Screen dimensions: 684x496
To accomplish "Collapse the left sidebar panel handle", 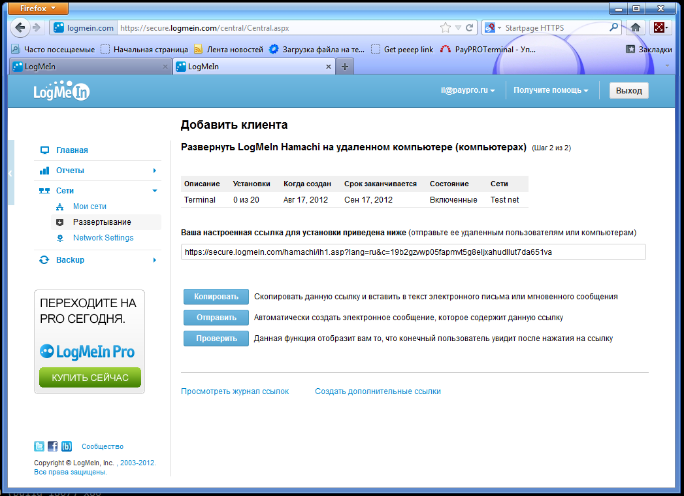I will pyautogui.click(x=10, y=173).
